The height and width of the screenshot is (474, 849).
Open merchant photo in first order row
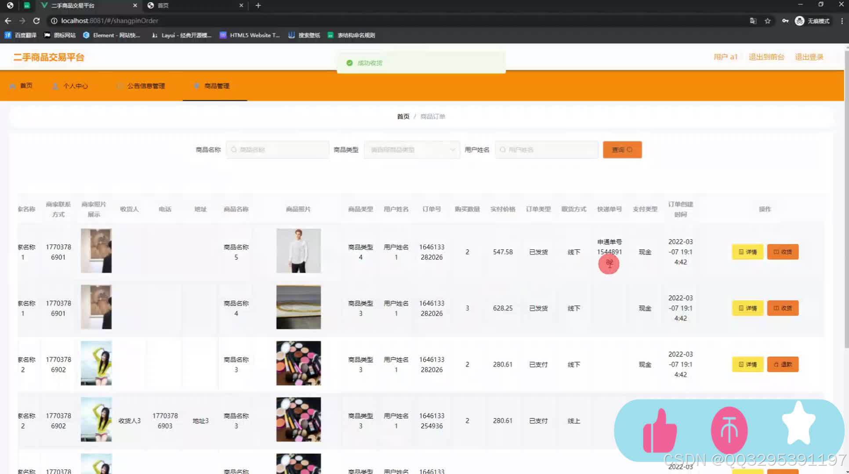tap(96, 251)
